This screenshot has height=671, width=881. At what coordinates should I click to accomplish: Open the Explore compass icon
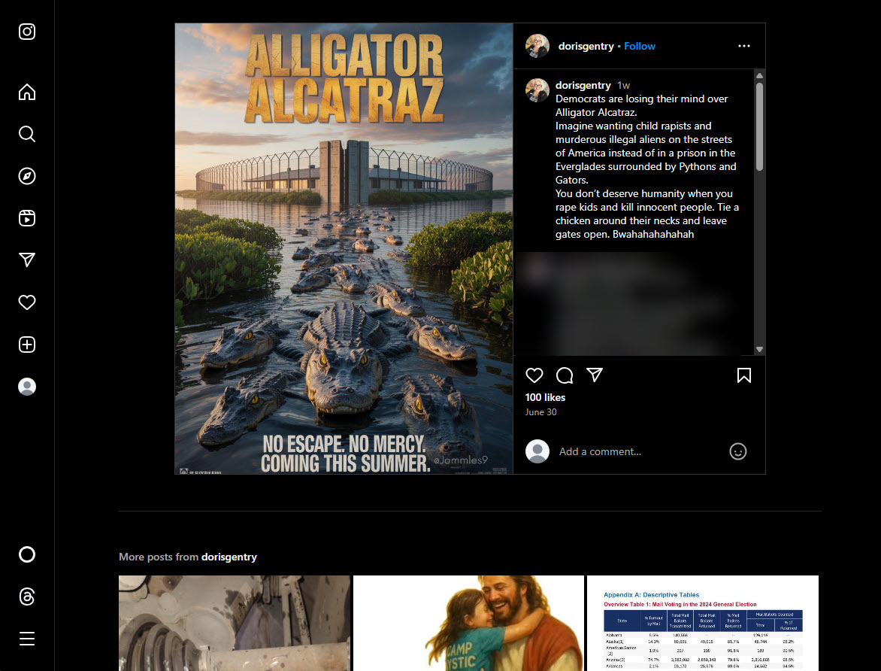26,175
